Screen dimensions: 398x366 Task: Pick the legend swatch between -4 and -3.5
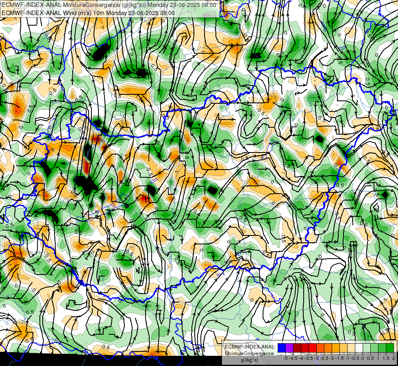coord(305,348)
